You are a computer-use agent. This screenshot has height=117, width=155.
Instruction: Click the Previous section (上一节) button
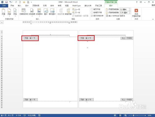(76, 9)
